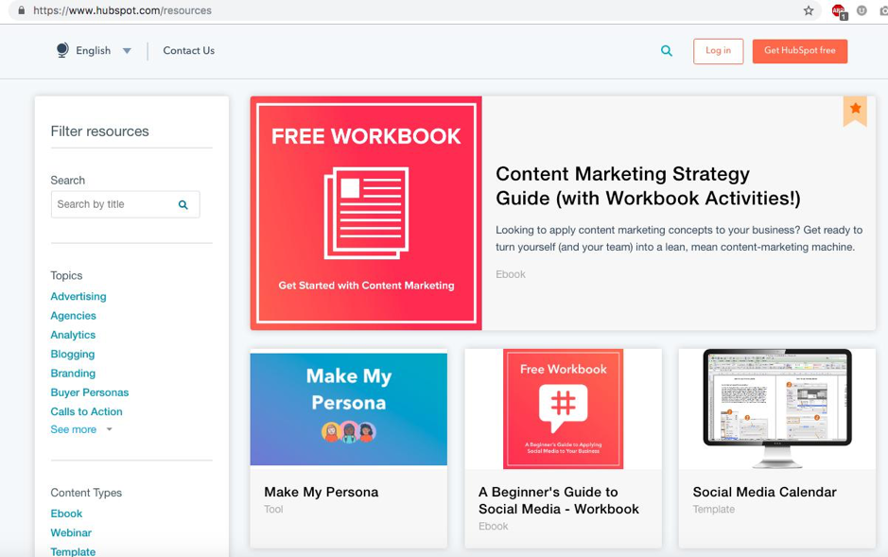Click the See more topics link
Image resolution: width=888 pixels, height=557 pixels.
(74, 429)
